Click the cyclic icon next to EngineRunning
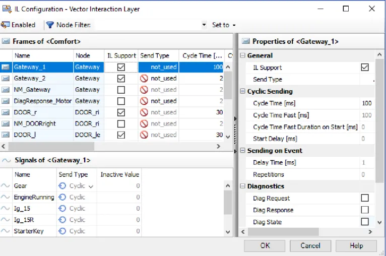Image resolution: width=386 pixels, height=256 pixels. [x=62, y=197]
